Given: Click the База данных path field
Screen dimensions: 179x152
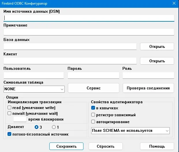Looking at the screenshot, I should [x=70, y=46].
